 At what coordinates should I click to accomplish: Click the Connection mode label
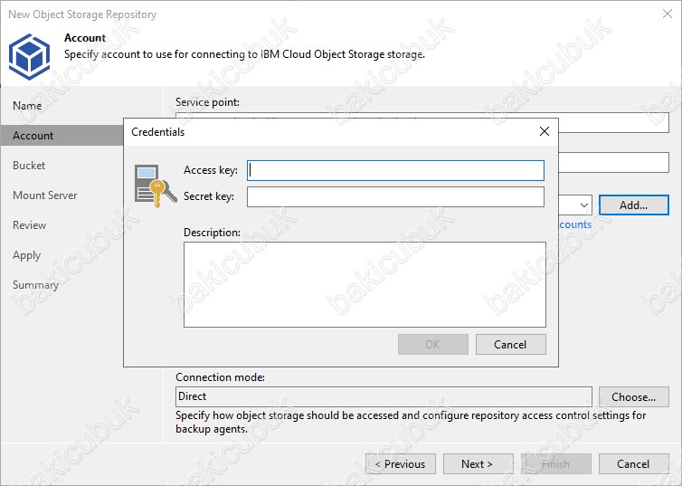[220, 377]
